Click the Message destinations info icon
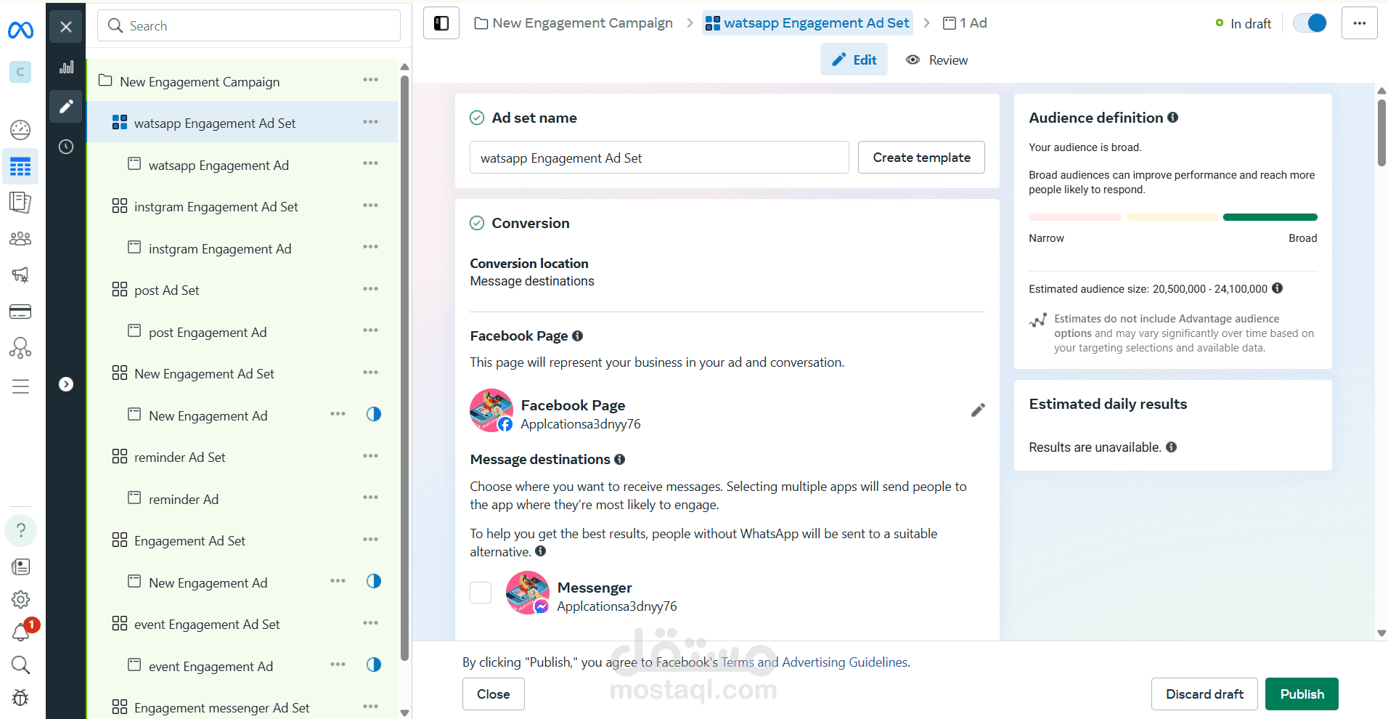The image size is (1388, 719). coord(619,460)
